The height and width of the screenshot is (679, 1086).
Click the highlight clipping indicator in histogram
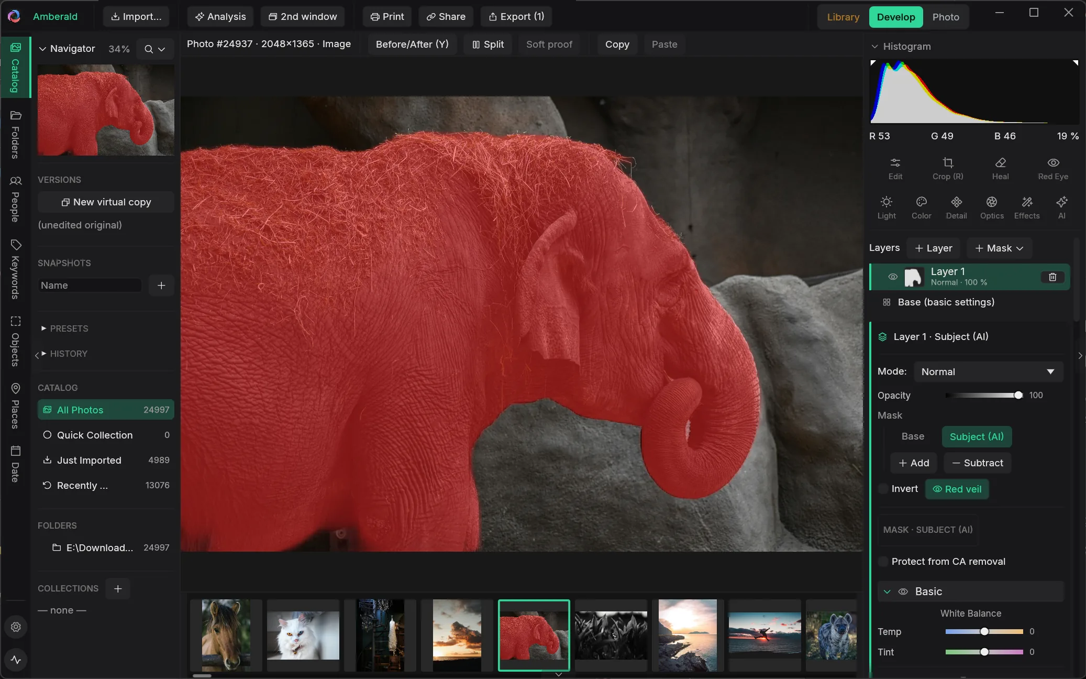point(1075,63)
